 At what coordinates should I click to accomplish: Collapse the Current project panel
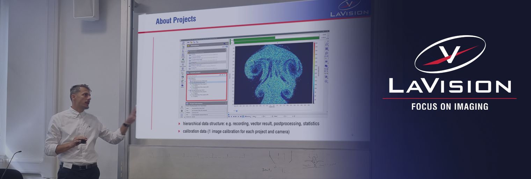(226, 72)
